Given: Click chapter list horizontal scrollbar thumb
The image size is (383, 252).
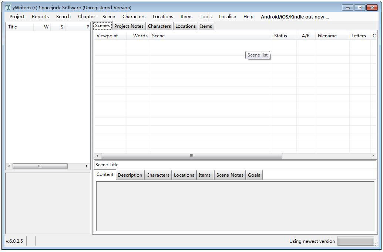Looking at the screenshot, I should click(40, 166).
